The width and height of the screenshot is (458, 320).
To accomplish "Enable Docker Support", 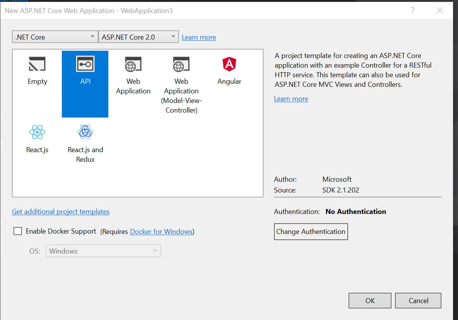I will point(17,231).
